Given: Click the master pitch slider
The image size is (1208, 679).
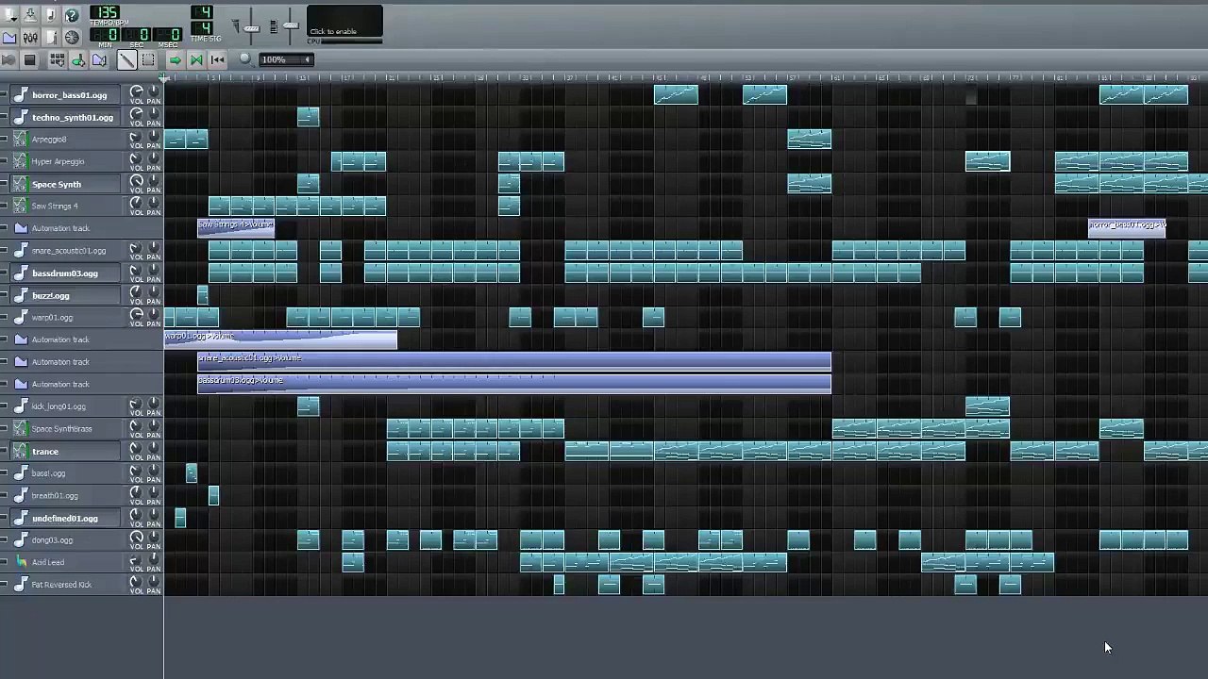Looking at the screenshot, I should (x=290, y=25).
